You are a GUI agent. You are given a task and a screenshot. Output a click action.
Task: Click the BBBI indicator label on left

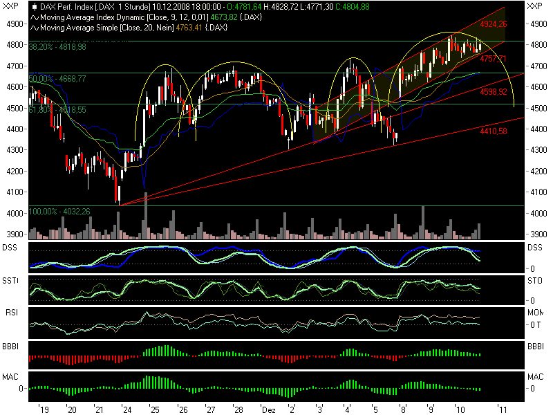pos(10,347)
